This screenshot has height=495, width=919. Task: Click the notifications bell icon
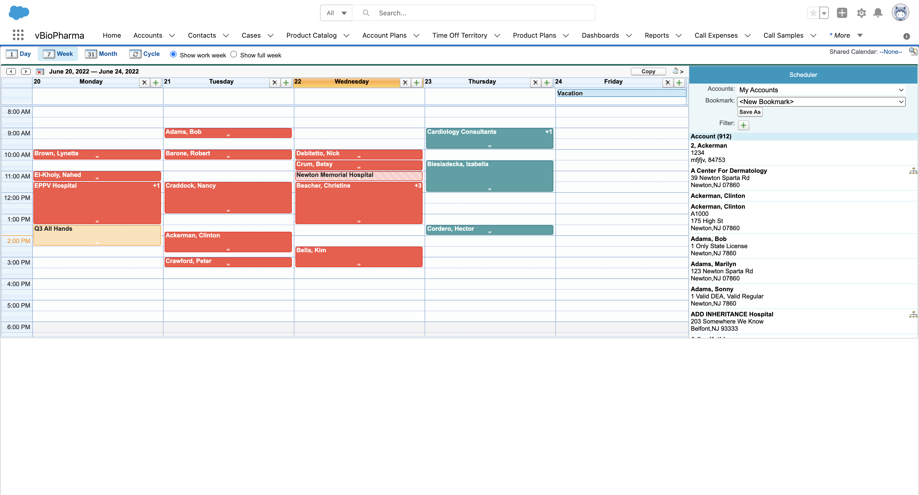tap(878, 13)
